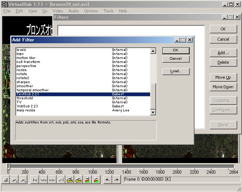Open the Video menu
Screen dimensions: 242x192
[58, 11]
